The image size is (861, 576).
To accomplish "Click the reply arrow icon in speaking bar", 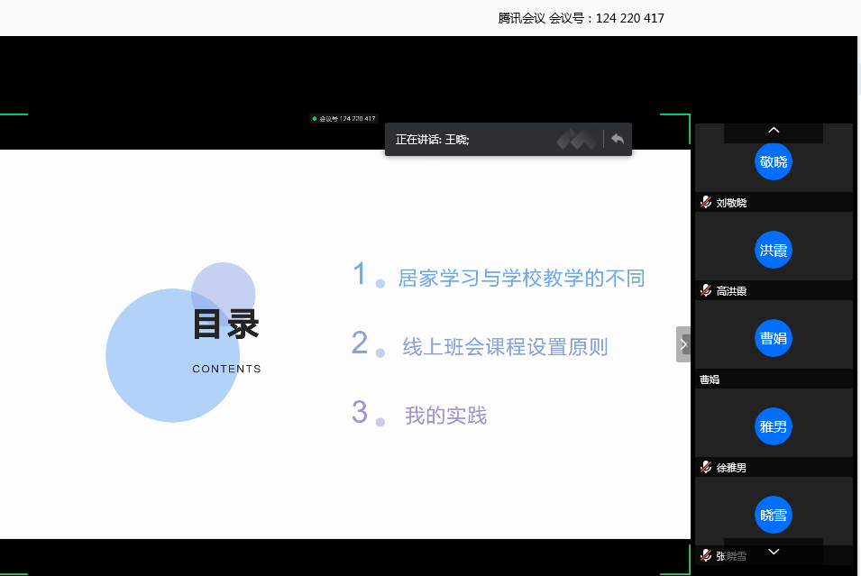I will point(618,139).
